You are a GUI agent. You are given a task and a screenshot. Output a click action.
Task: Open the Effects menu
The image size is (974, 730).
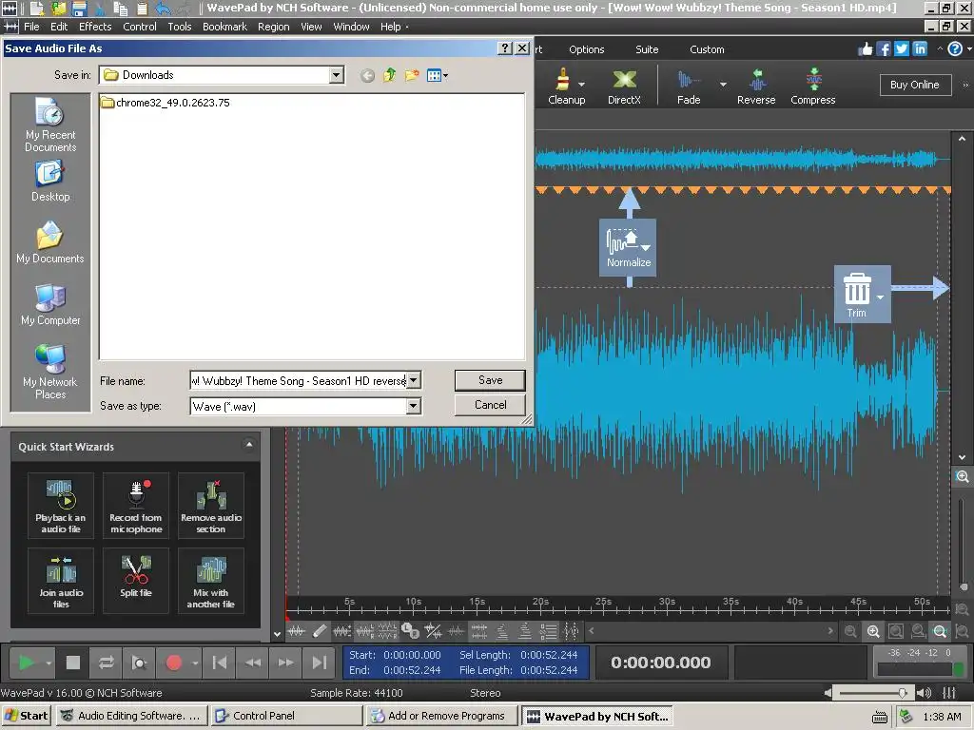pyautogui.click(x=95, y=27)
